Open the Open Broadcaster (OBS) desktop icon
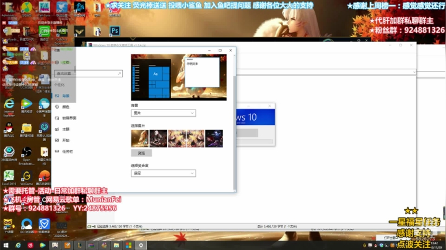446x250 pixels. coord(27,155)
